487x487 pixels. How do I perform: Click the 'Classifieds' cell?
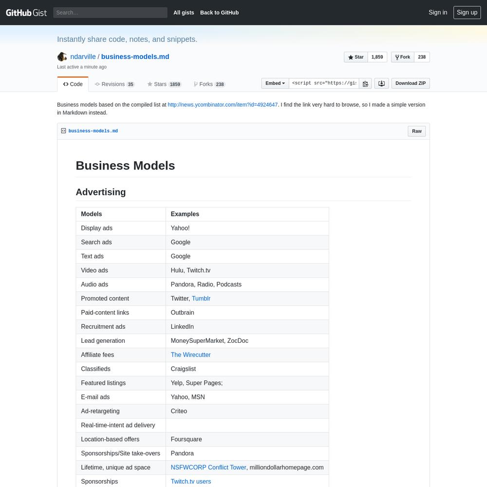click(x=121, y=369)
